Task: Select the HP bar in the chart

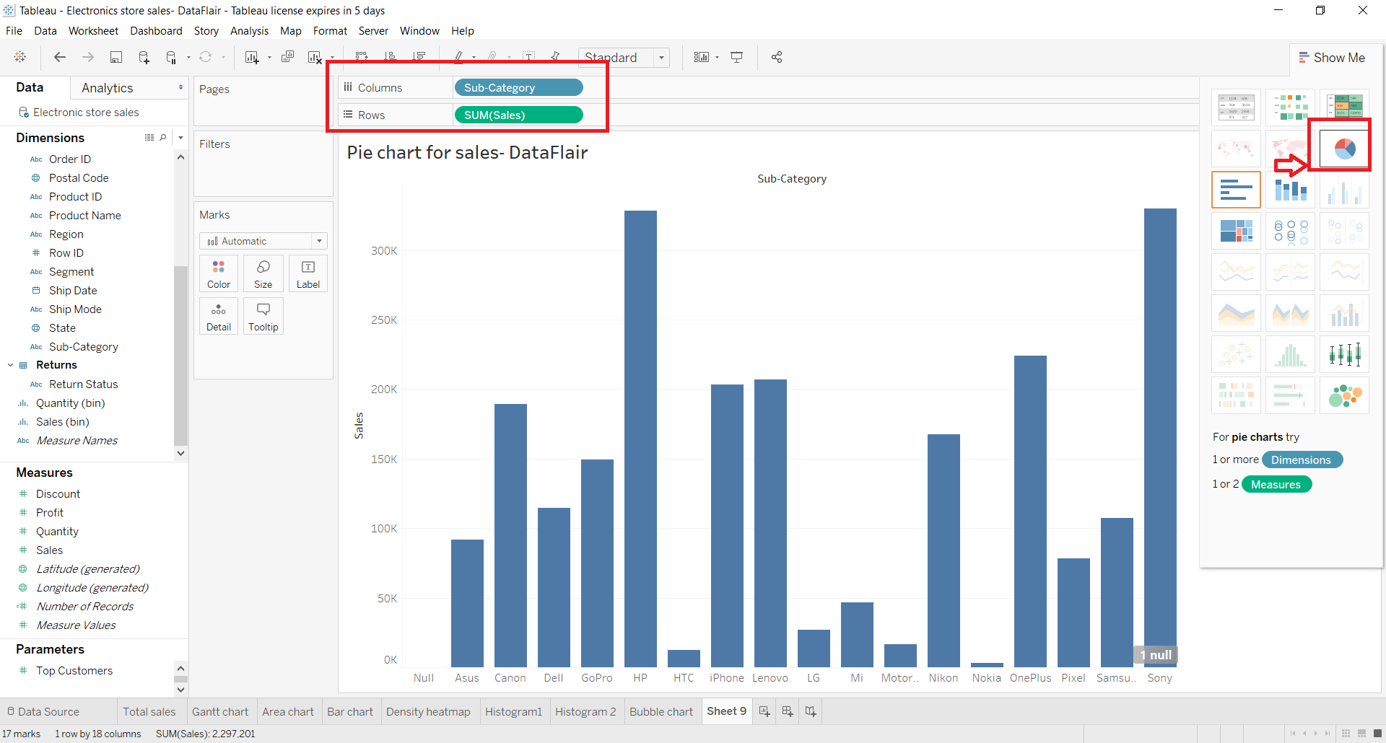Action: (x=640, y=439)
